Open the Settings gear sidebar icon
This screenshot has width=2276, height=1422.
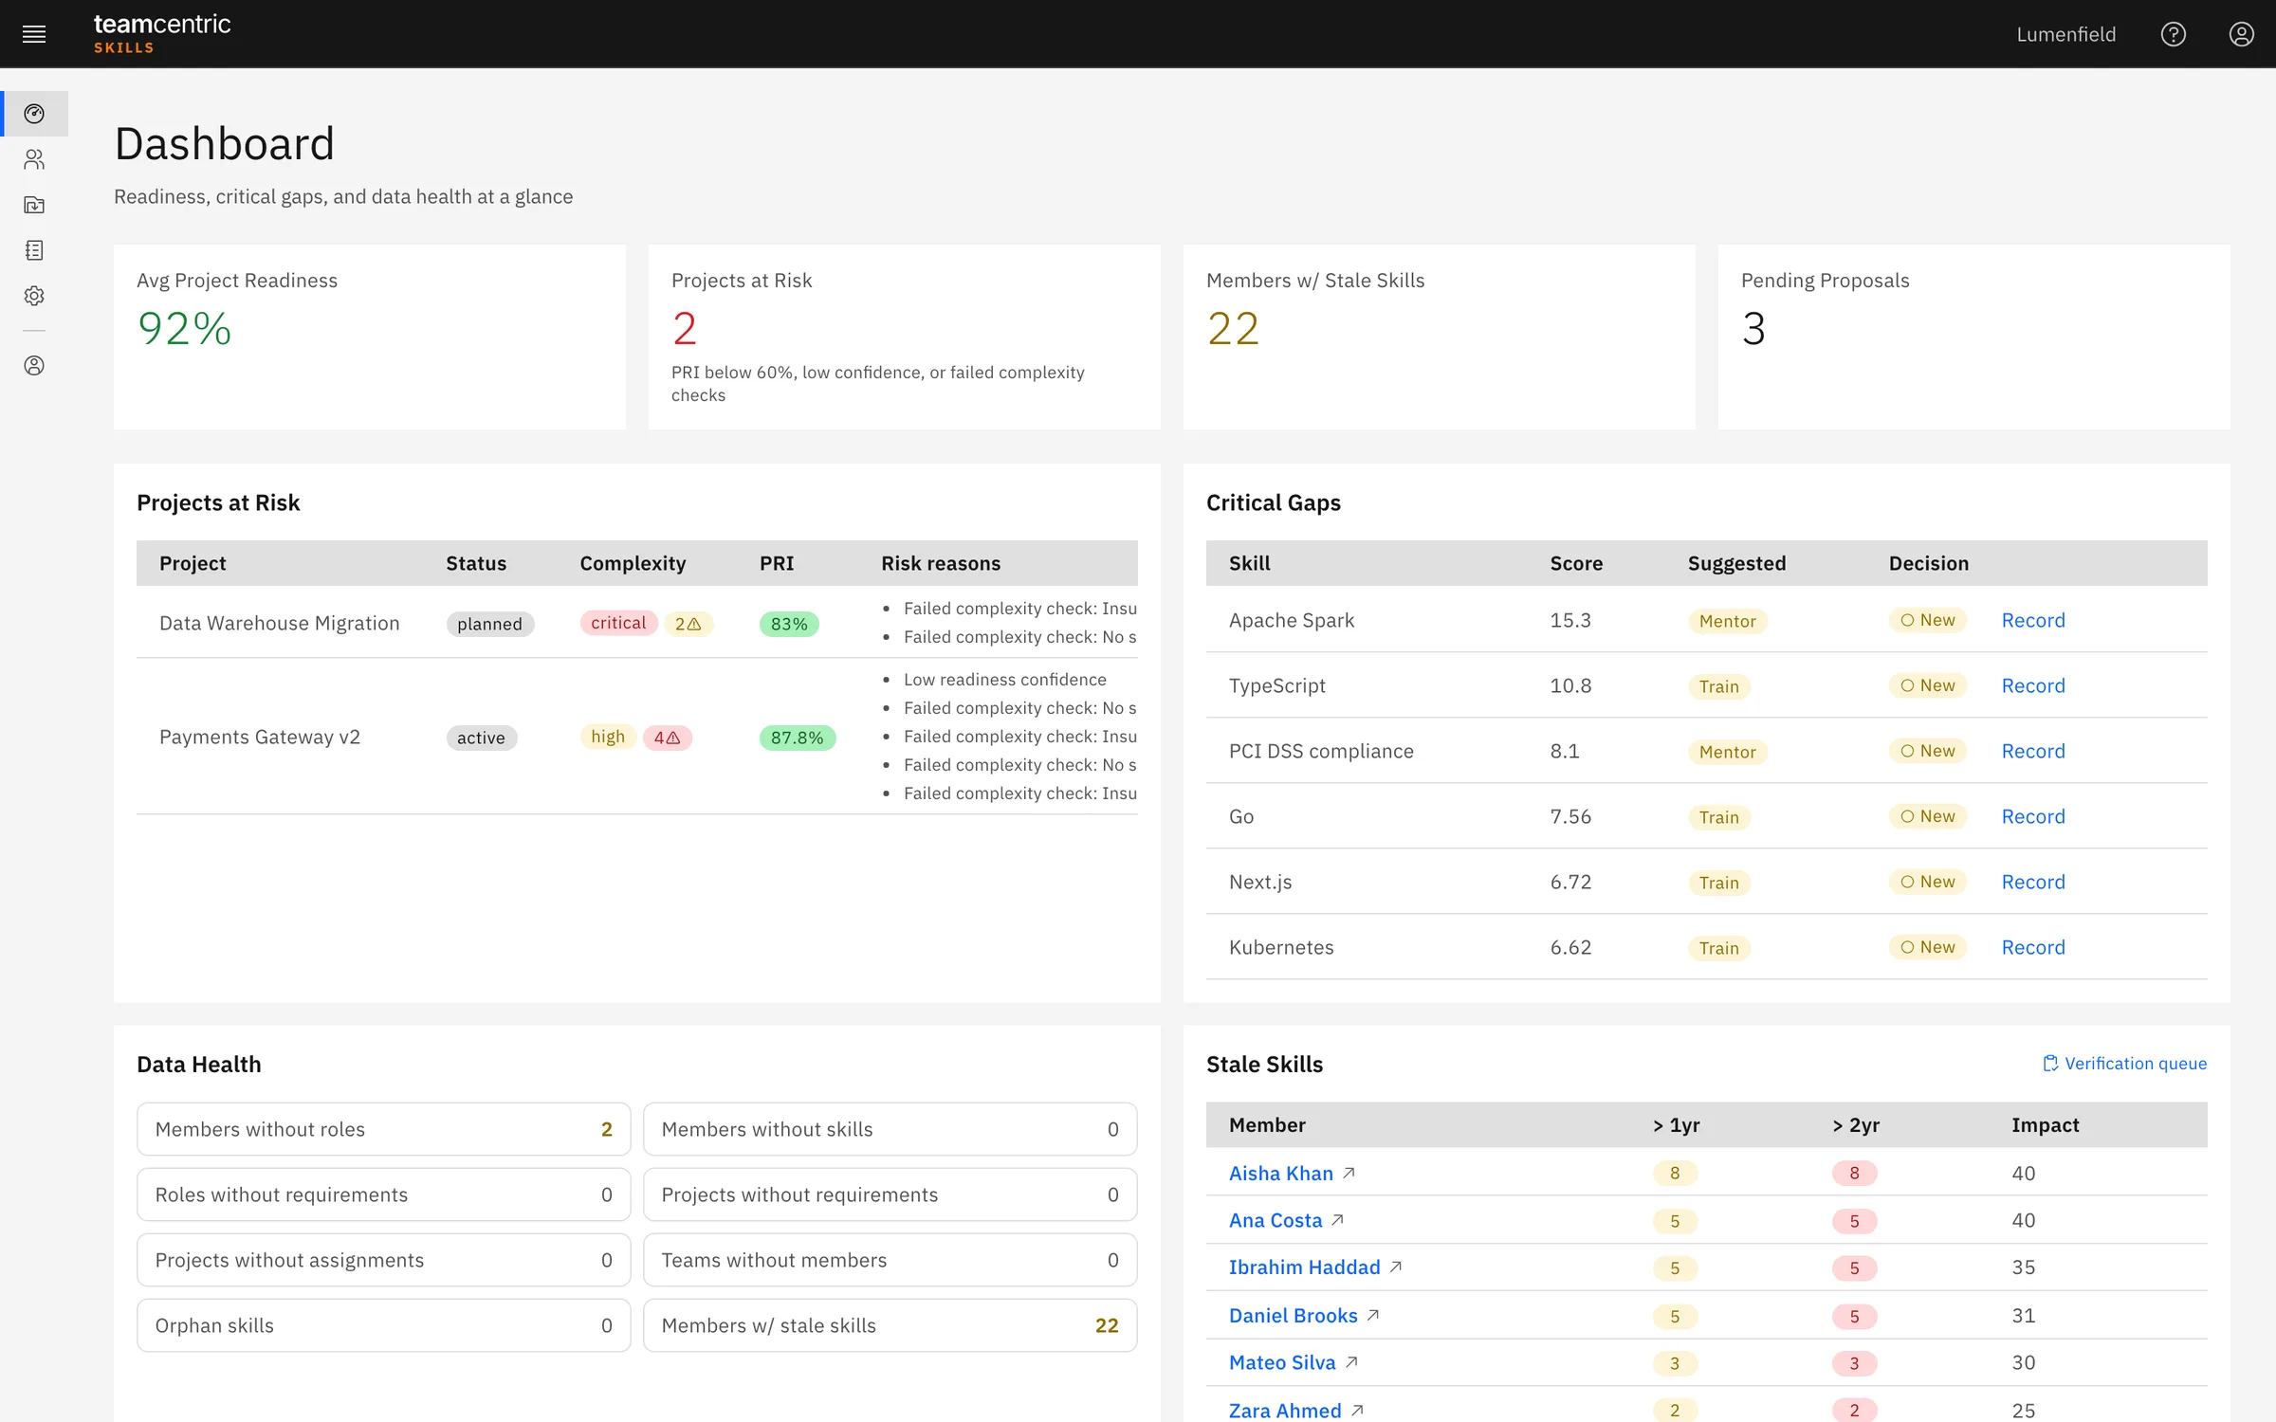coord(34,296)
